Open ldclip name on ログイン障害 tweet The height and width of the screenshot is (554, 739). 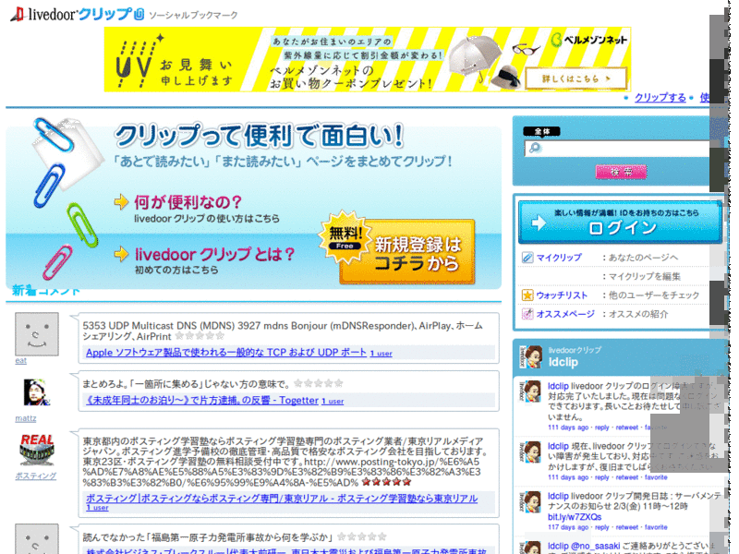click(558, 386)
